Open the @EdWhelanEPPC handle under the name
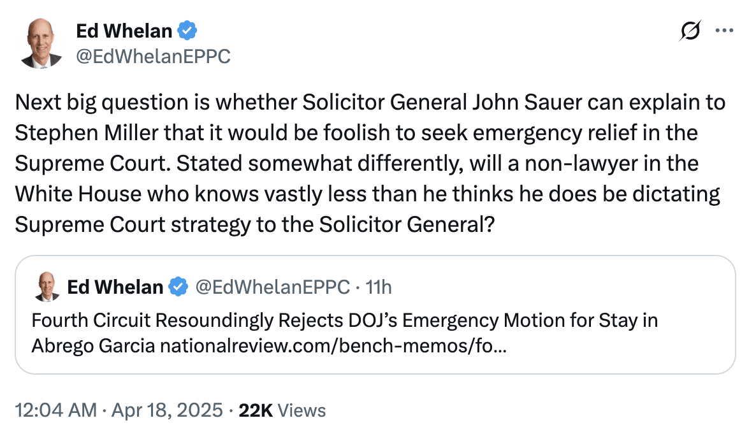The width and height of the screenshot is (756, 432). click(x=154, y=57)
